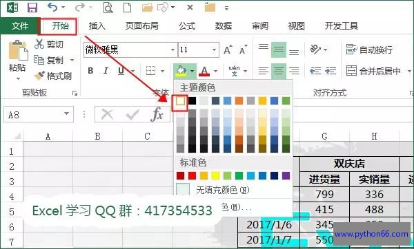The height and width of the screenshot is (249, 414).
Task: Click the insert function fx icon
Action: click(157, 114)
